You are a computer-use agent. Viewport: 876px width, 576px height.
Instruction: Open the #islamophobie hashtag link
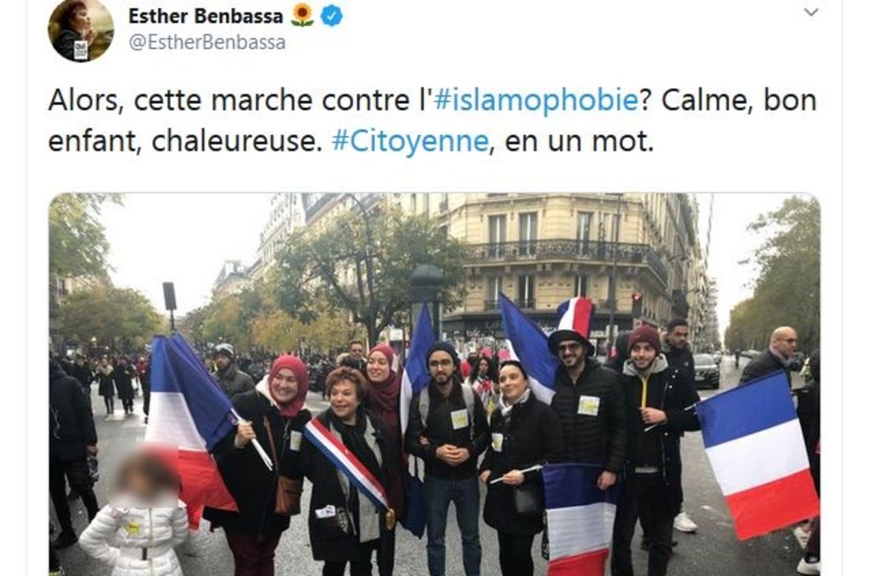(536, 101)
